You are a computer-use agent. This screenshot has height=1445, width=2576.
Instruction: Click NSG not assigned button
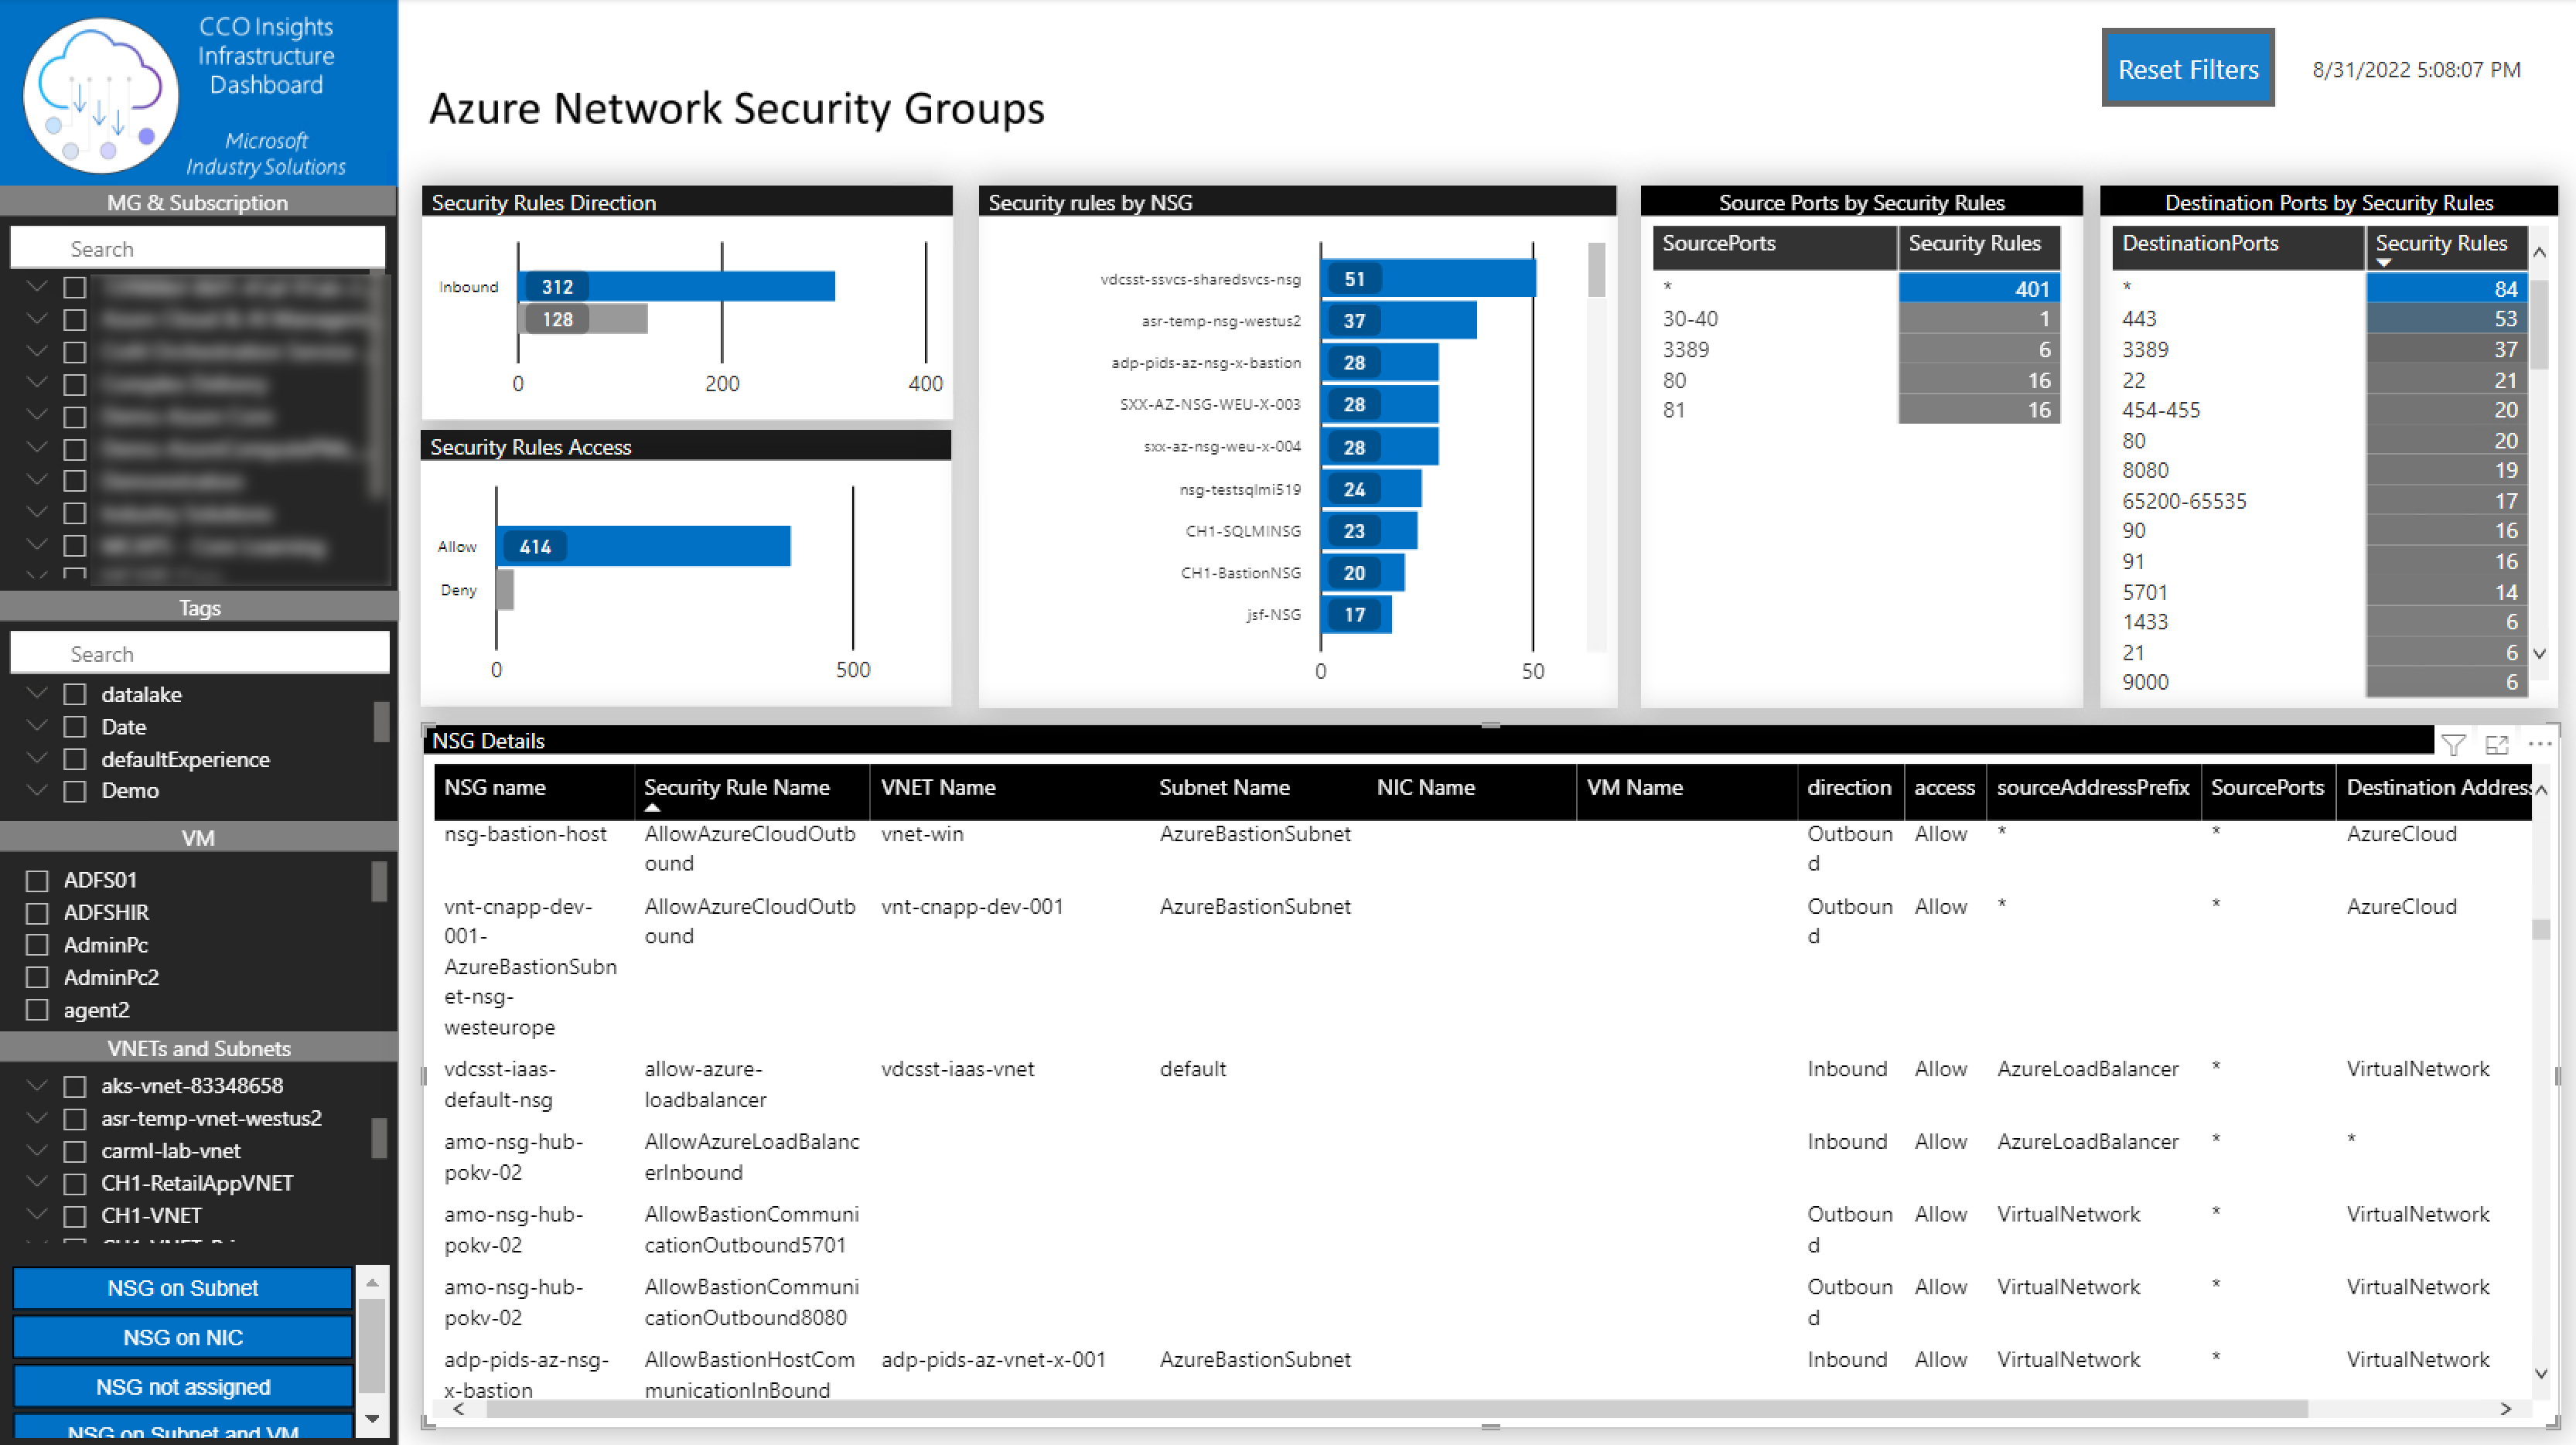[183, 1387]
